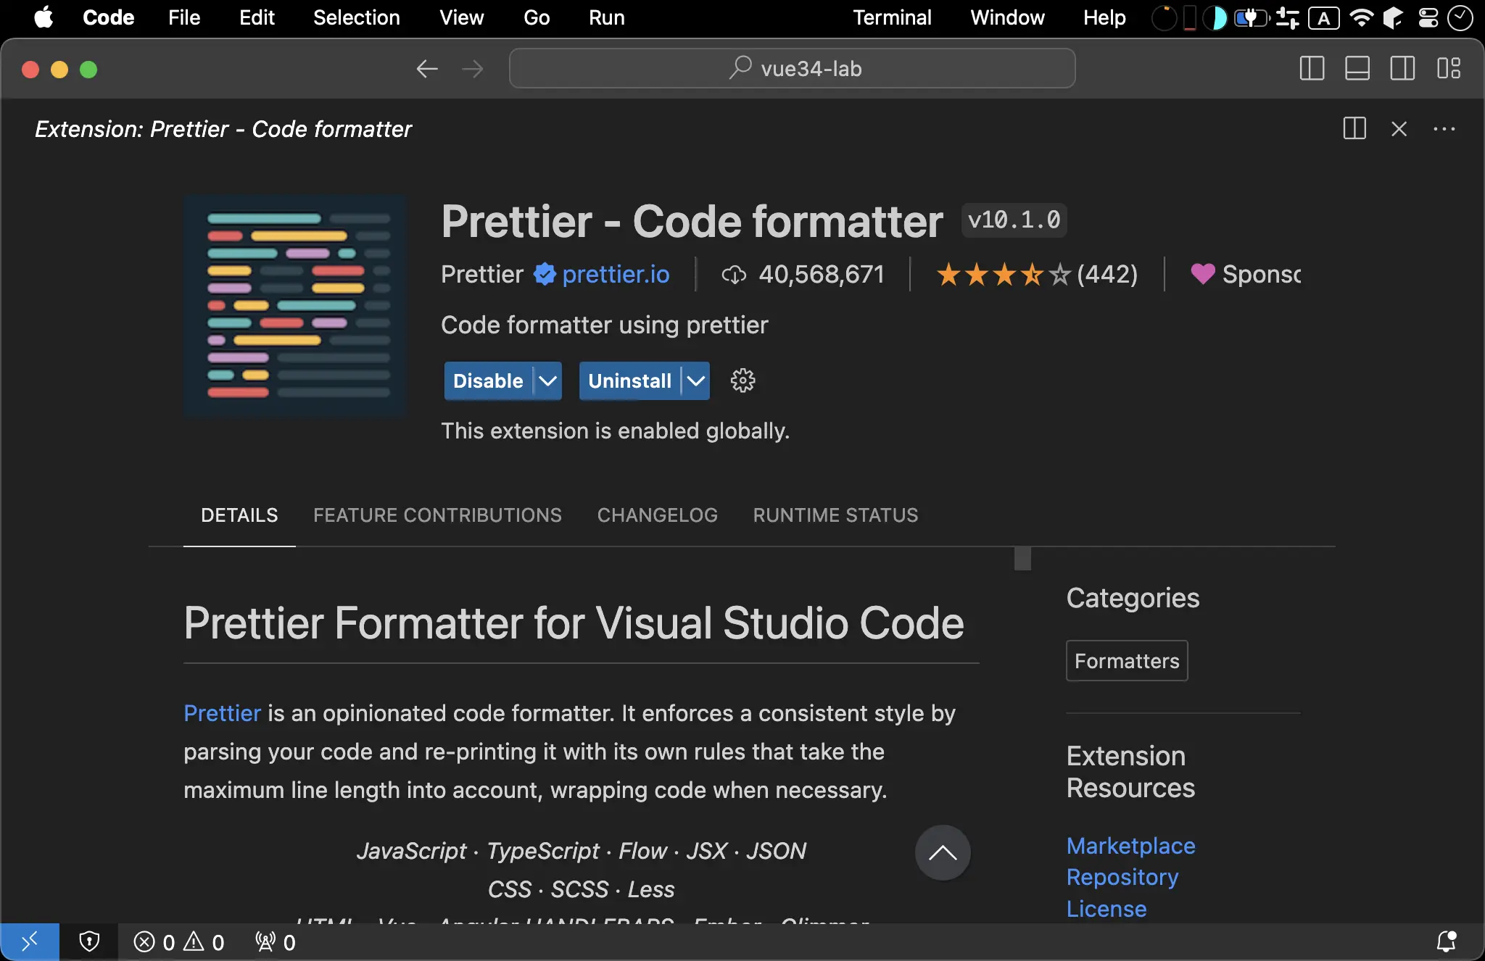Open the Selection menu

pyautogui.click(x=356, y=17)
